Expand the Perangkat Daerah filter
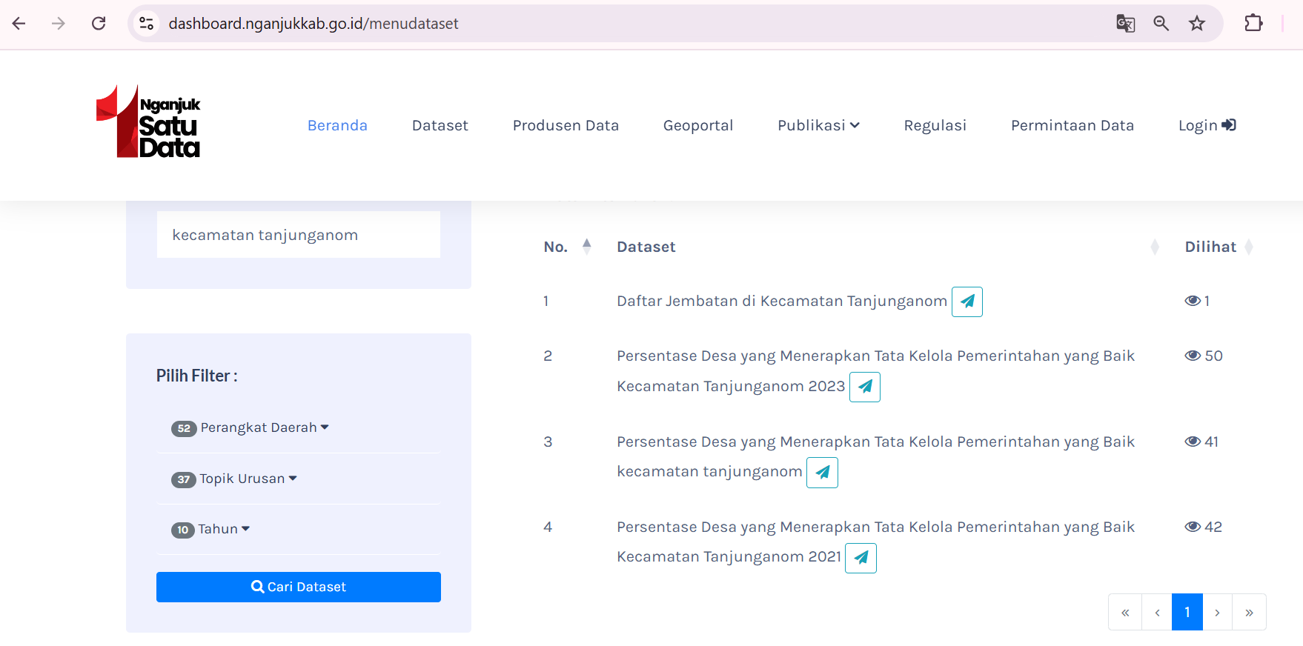Screen dimensions: 1303x646 tap(251, 427)
